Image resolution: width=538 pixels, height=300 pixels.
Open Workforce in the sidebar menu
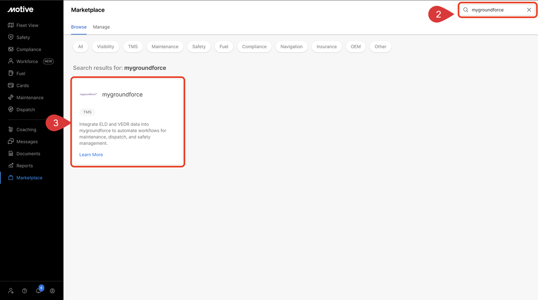click(27, 61)
